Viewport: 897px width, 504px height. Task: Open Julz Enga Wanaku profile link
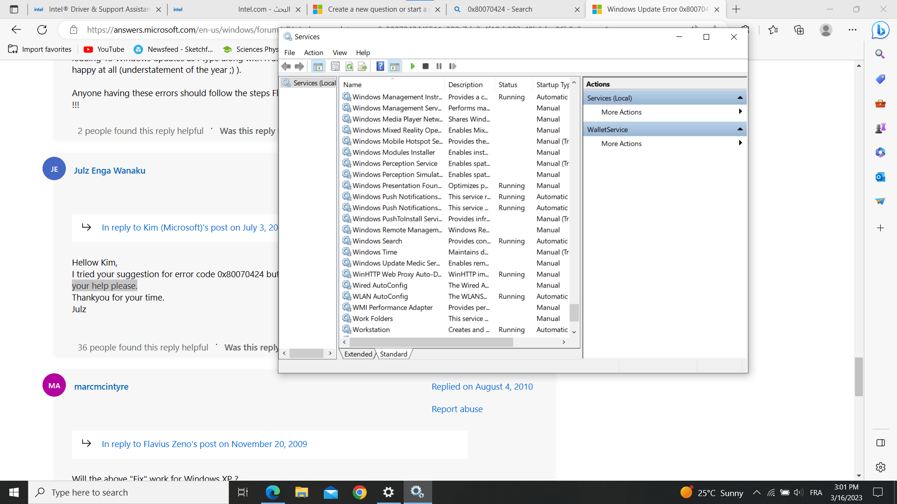pos(109,170)
